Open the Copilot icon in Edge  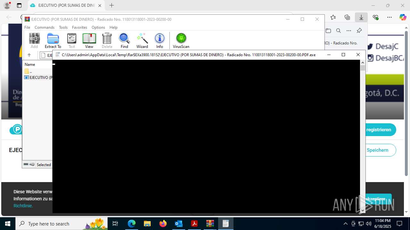click(403, 17)
